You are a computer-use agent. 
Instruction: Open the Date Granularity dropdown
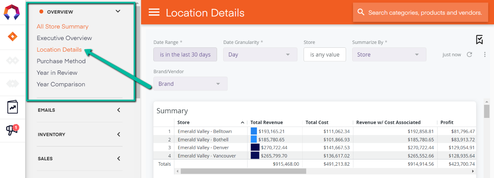[260, 55]
